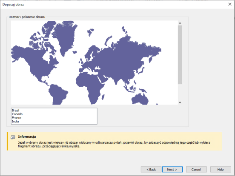235x176 pixels.
Task: Go back with the < Back button
Action: (x=151, y=170)
